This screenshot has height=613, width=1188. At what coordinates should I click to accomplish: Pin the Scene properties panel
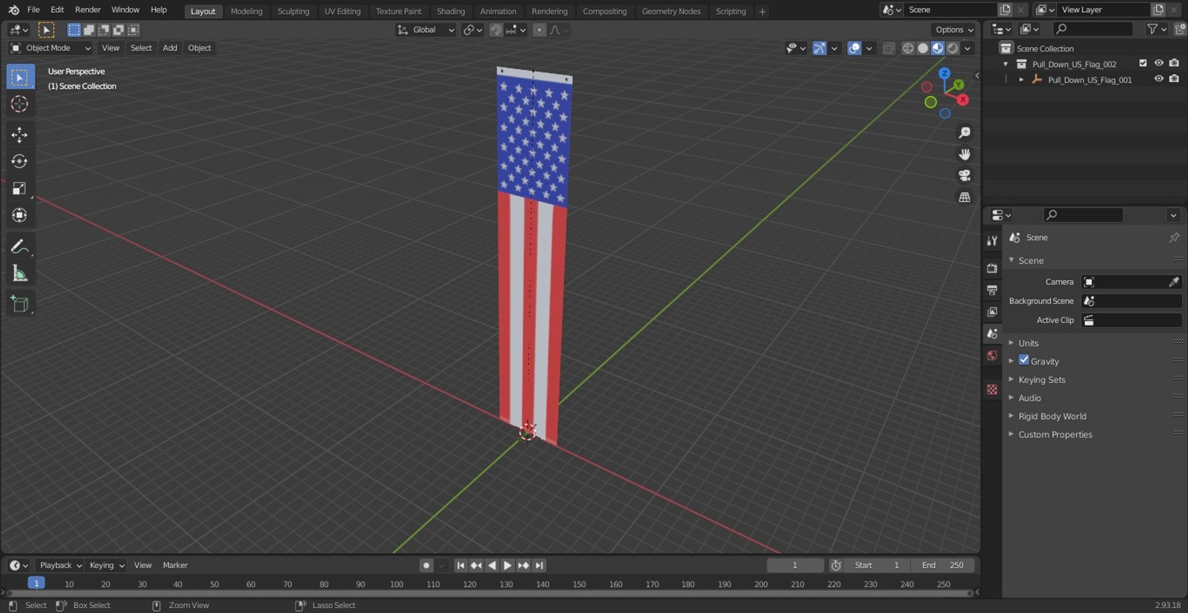click(1174, 238)
